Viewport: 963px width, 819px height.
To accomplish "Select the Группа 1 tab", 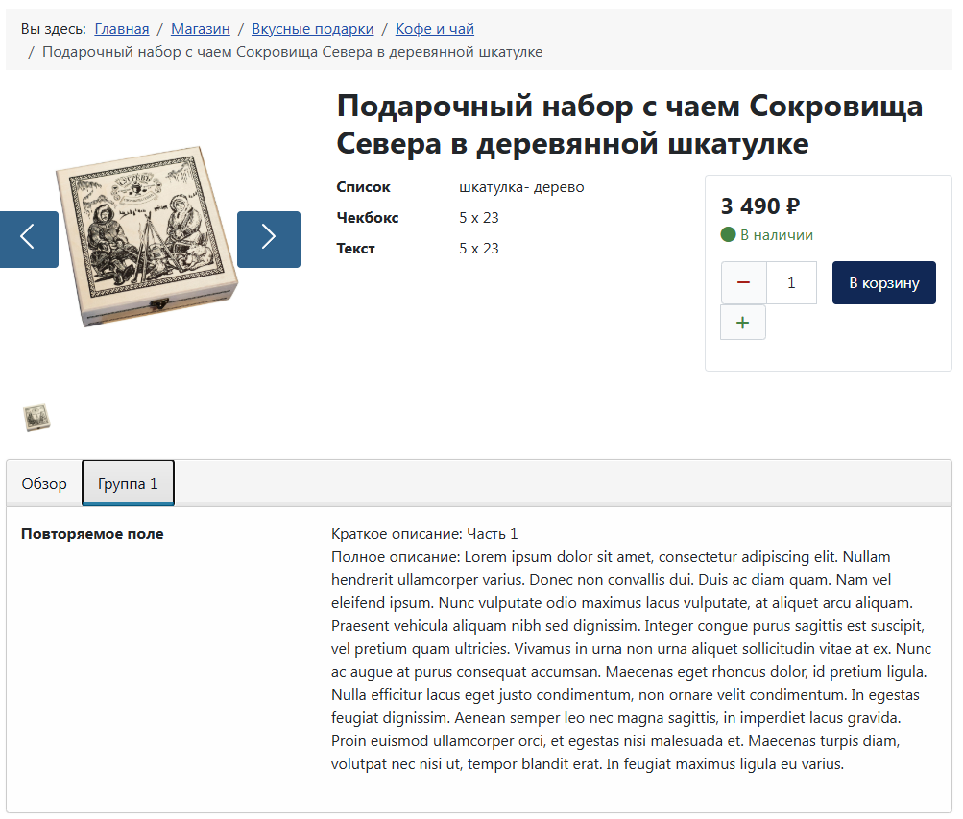I will pos(128,484).
